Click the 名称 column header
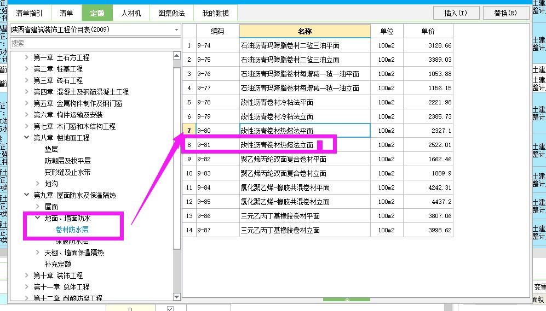 [304, 31]
